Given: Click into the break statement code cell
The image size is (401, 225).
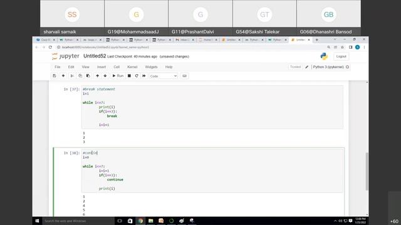Looking at the screenshot, I should (212, 107).
